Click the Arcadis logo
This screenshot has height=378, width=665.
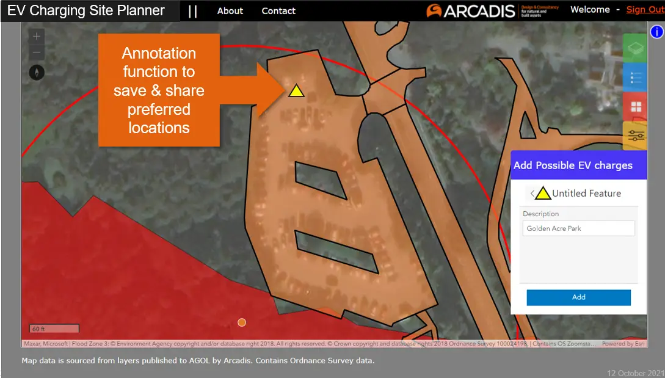tap(492, 11)
